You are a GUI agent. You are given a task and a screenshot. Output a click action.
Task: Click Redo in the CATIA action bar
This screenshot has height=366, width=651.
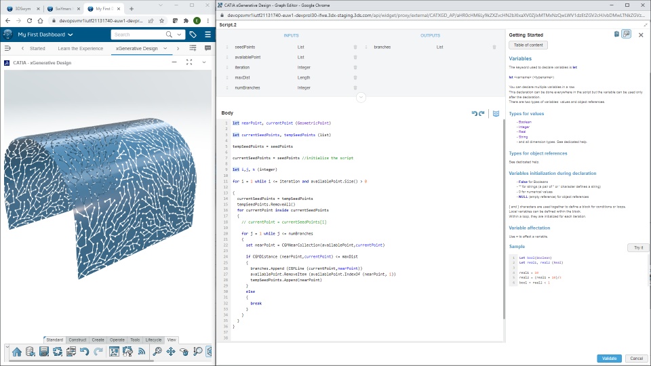point(98,352)
